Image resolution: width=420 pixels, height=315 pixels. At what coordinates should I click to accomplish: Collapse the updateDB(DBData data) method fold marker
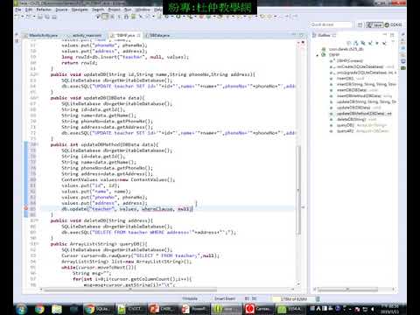[x=38, y=98]
